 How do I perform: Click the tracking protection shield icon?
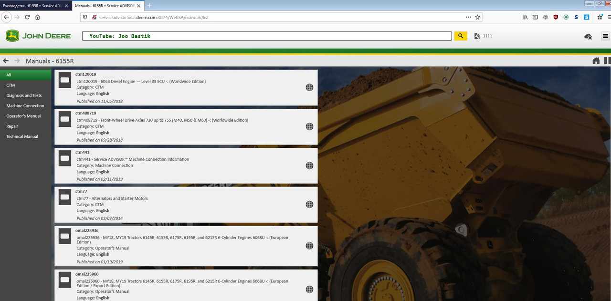pyautogui.click(x=85, y=17)
